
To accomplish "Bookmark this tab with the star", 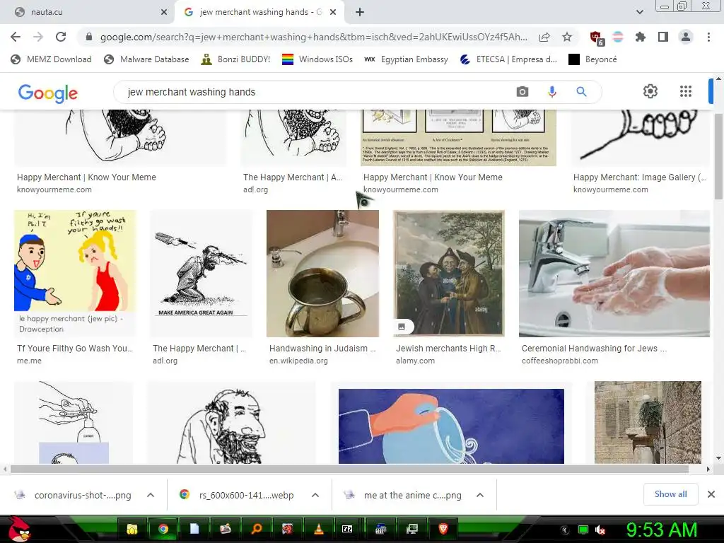I will tap(567, 37).
